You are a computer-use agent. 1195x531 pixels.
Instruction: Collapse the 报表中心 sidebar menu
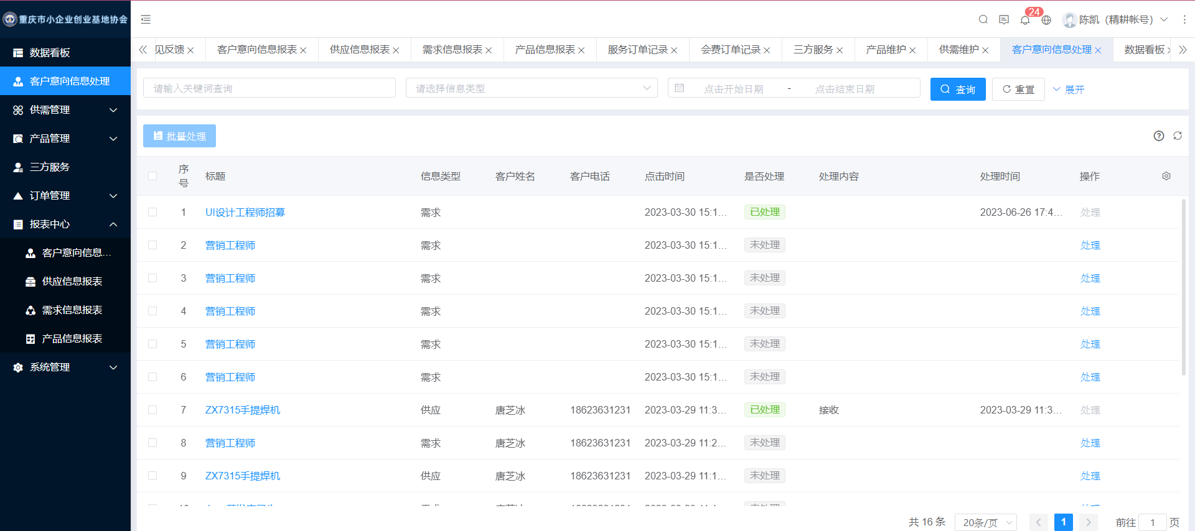tap(65, 224)
